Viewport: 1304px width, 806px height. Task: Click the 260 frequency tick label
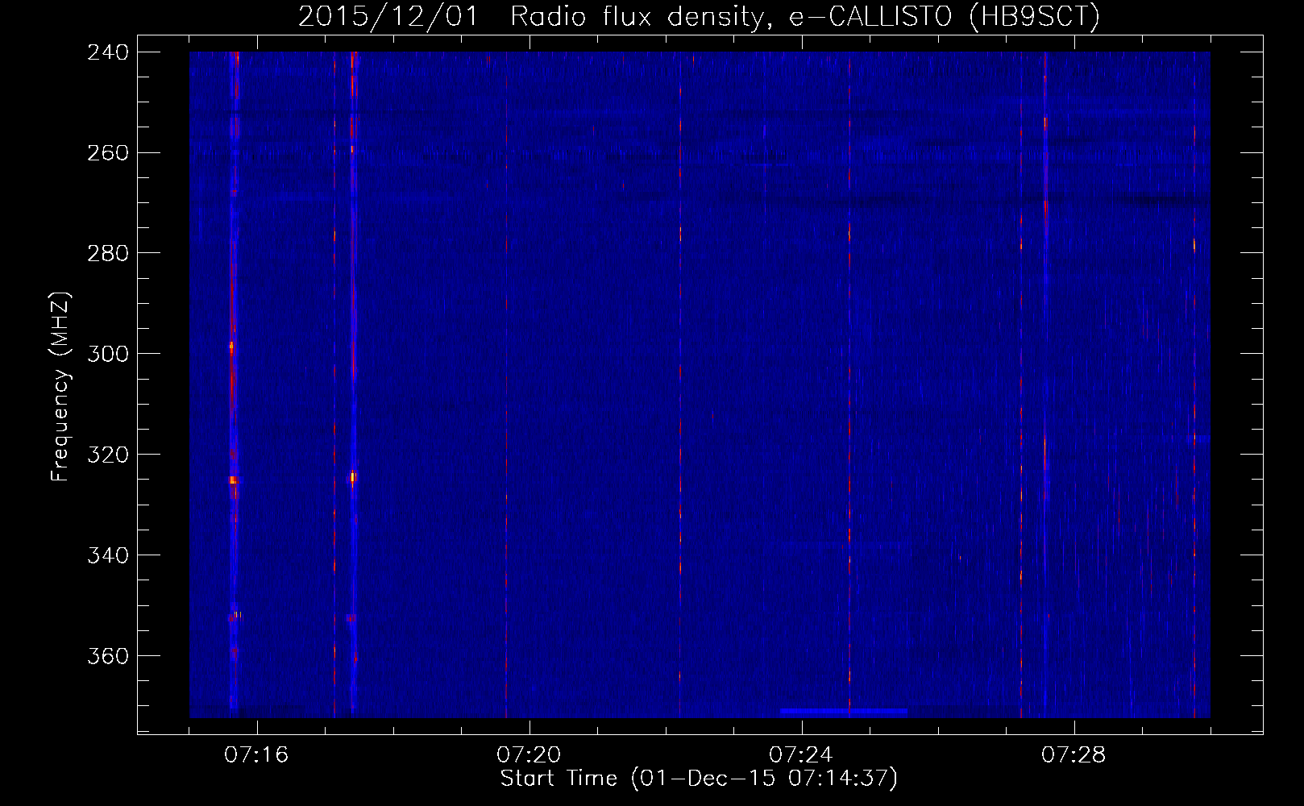(108, 153)
